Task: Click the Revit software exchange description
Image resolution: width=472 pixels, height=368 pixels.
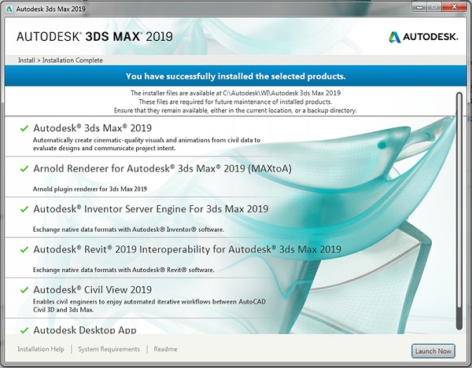Action: [124, 270]
